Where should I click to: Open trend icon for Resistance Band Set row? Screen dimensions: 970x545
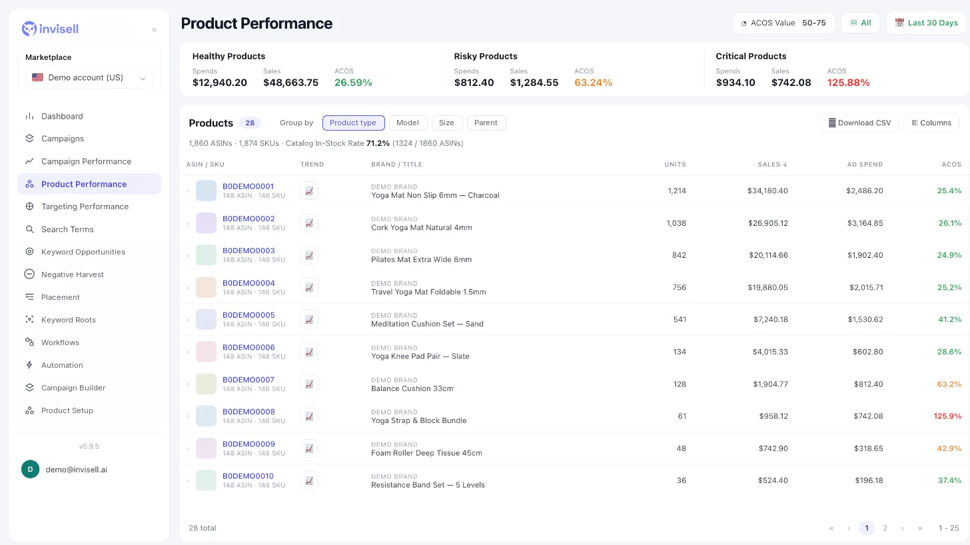pyautogui.click(x=309, y=480)
